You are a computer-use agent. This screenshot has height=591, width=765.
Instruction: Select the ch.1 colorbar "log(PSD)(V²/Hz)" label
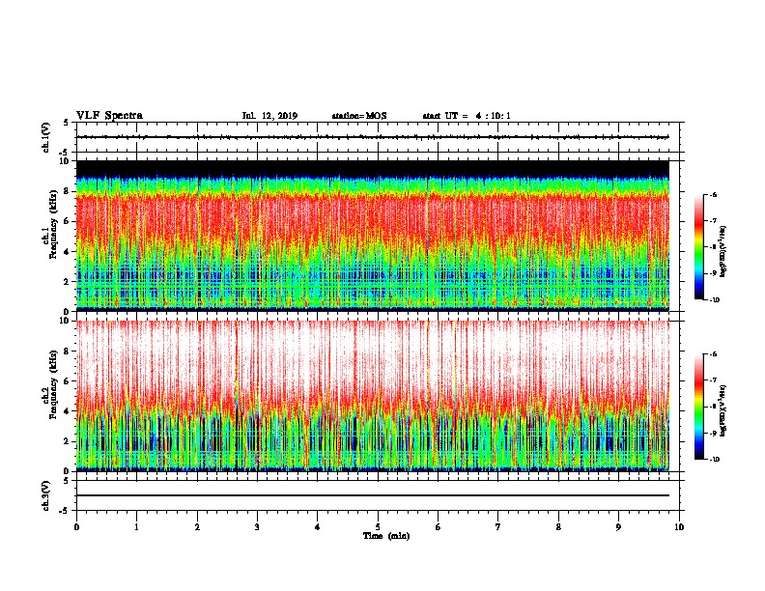(x=723, y=251)
